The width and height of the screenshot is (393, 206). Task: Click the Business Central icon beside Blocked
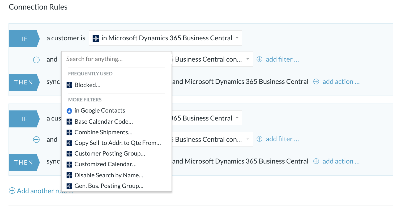69,85
